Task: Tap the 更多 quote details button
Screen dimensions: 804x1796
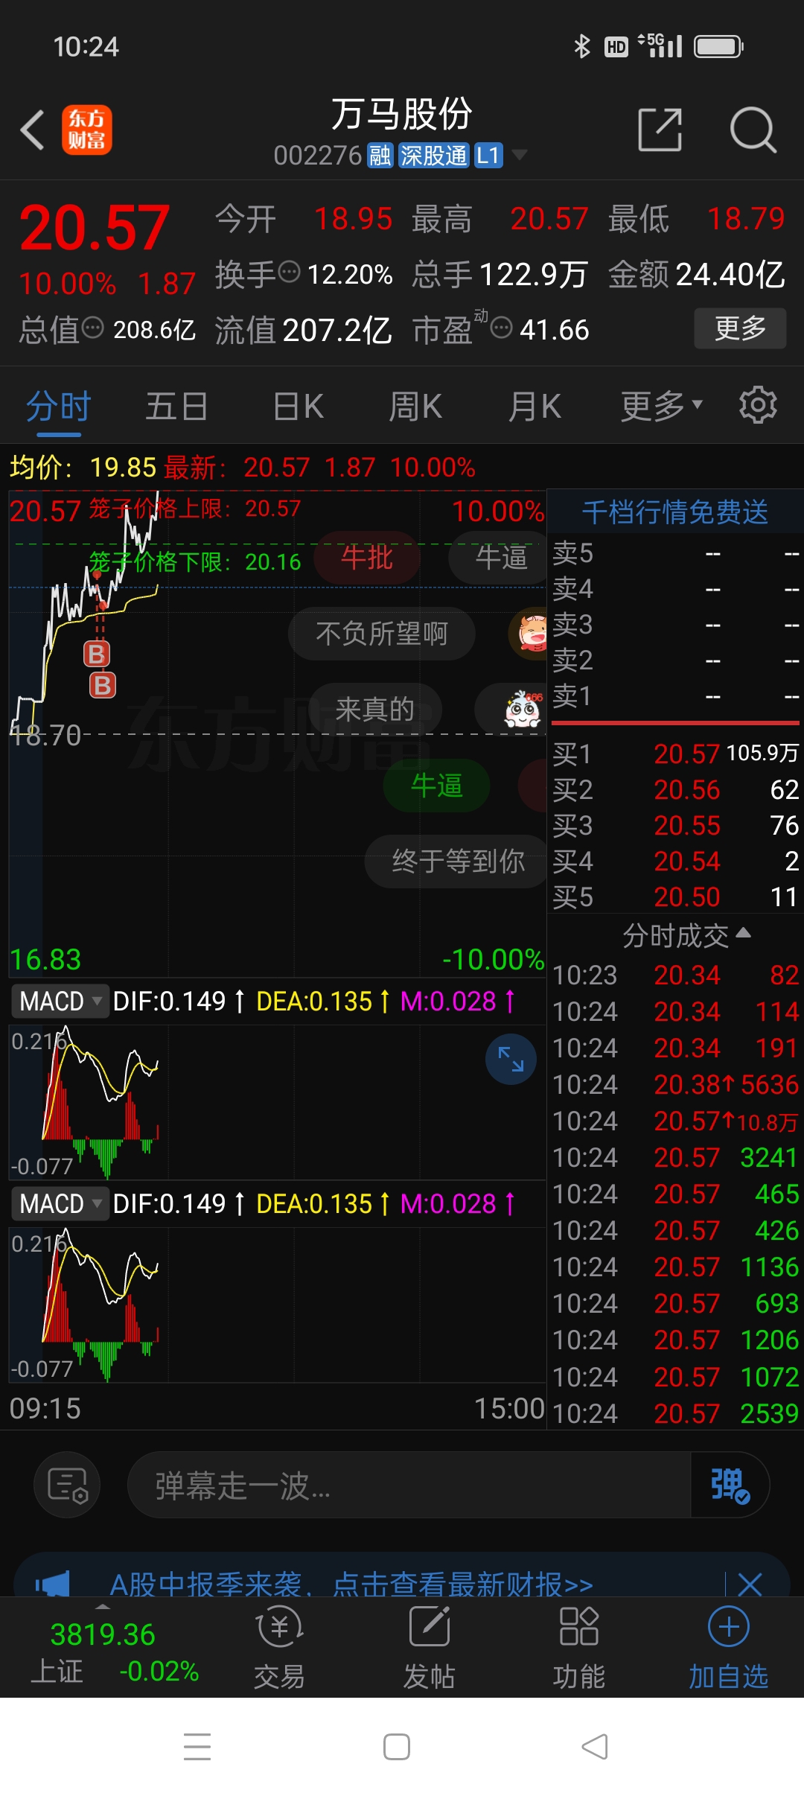Action: point(740,328)
